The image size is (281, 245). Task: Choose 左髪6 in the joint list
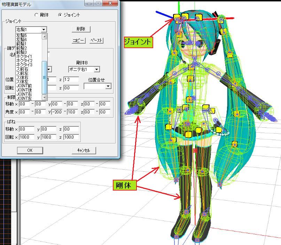[22, 40]
